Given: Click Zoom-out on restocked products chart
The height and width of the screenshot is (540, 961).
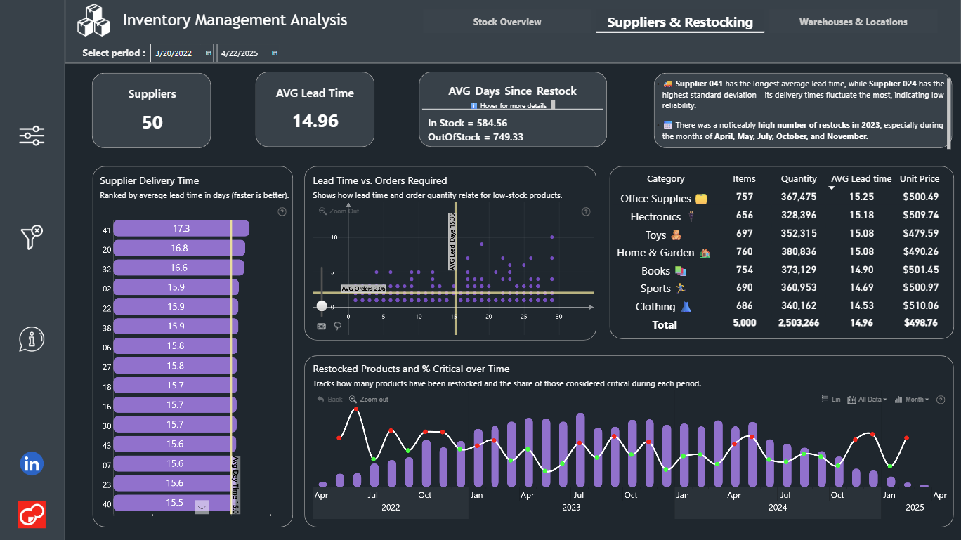Looking at the screenshot, I should click(369, 400).
